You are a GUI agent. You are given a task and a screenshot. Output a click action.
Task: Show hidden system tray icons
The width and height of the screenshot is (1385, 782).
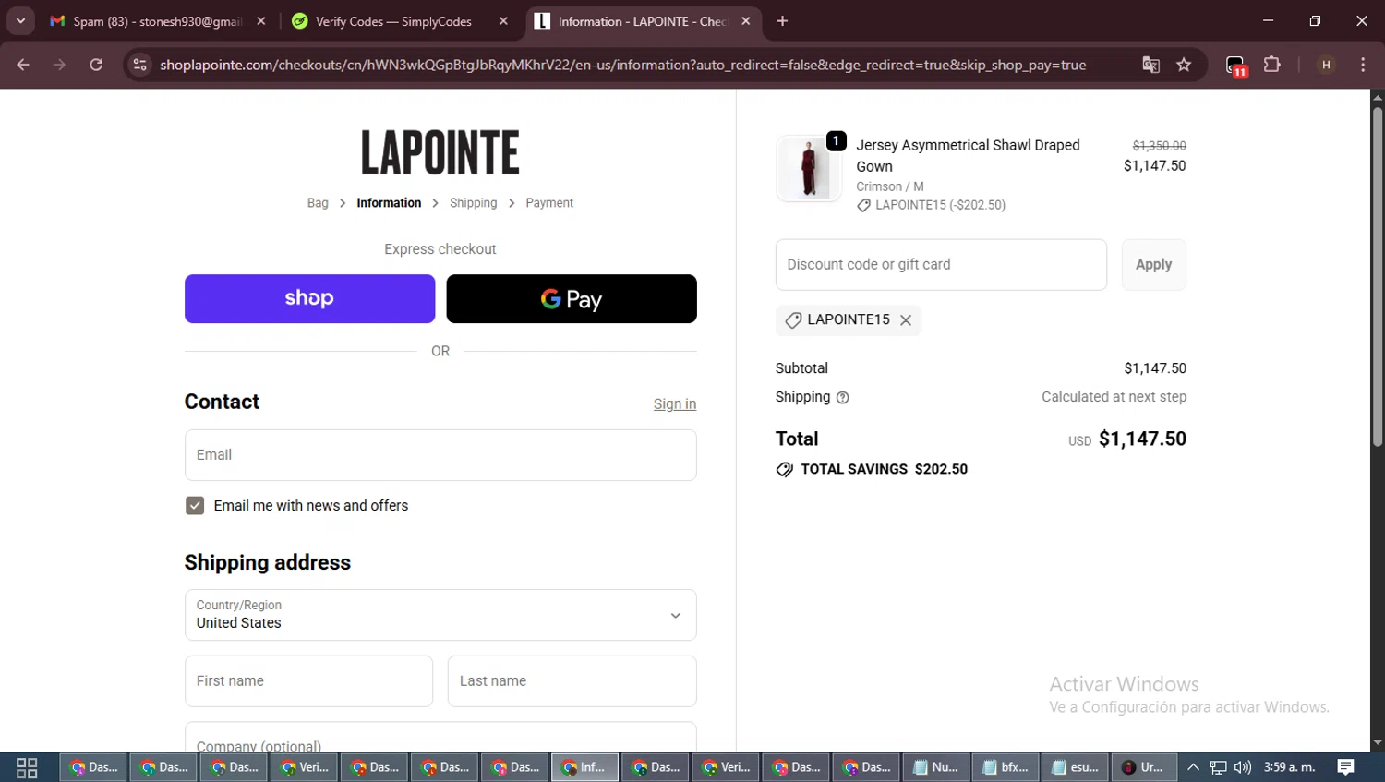click(x=1193, y=767)
